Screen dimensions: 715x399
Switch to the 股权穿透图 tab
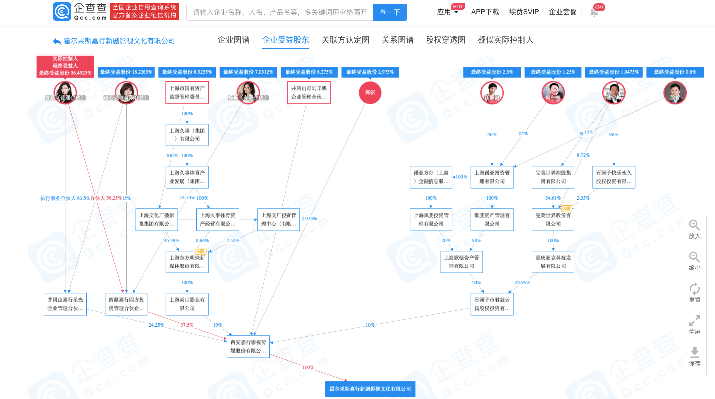446,40
